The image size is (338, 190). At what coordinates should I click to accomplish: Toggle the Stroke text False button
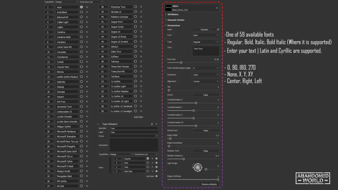(206, 131)
